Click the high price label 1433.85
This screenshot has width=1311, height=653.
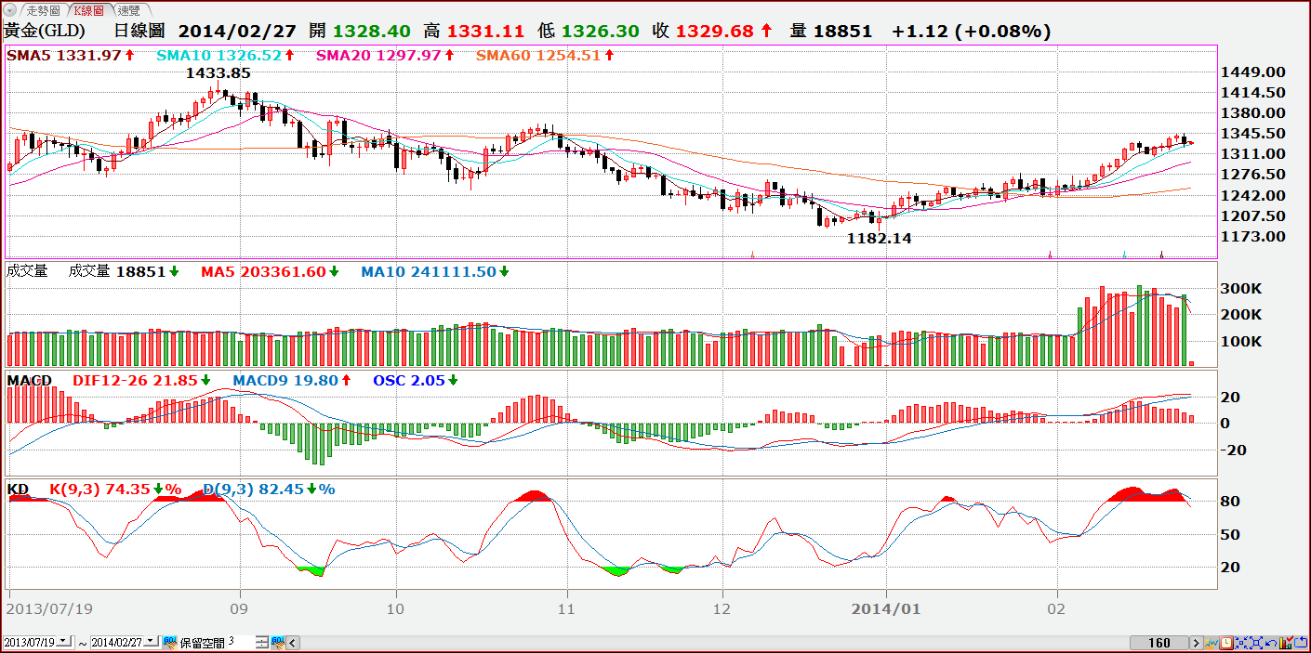pyautogui.click(x=218, y=72)
